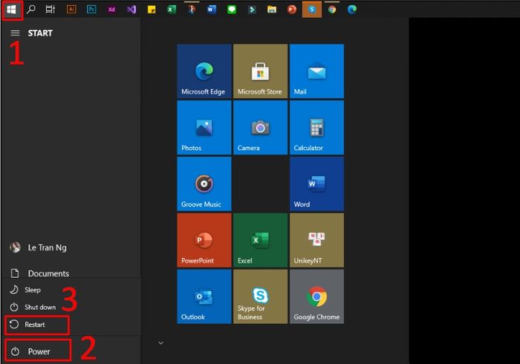Open the green LINE chat taskbar icon

[x=232, y=9]
